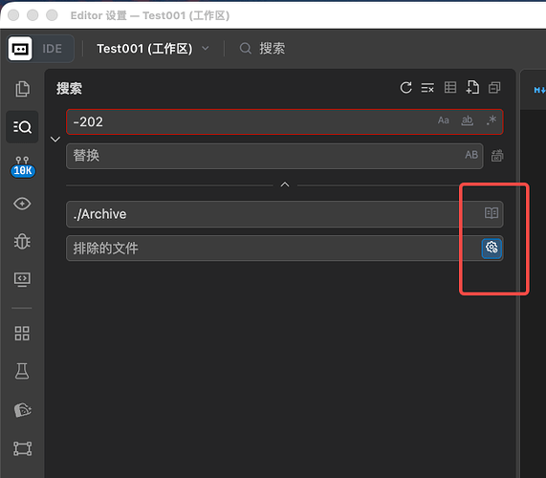Open Source Control with 10K badge
This screenshot has width=546, height=478.
[23, 166]
